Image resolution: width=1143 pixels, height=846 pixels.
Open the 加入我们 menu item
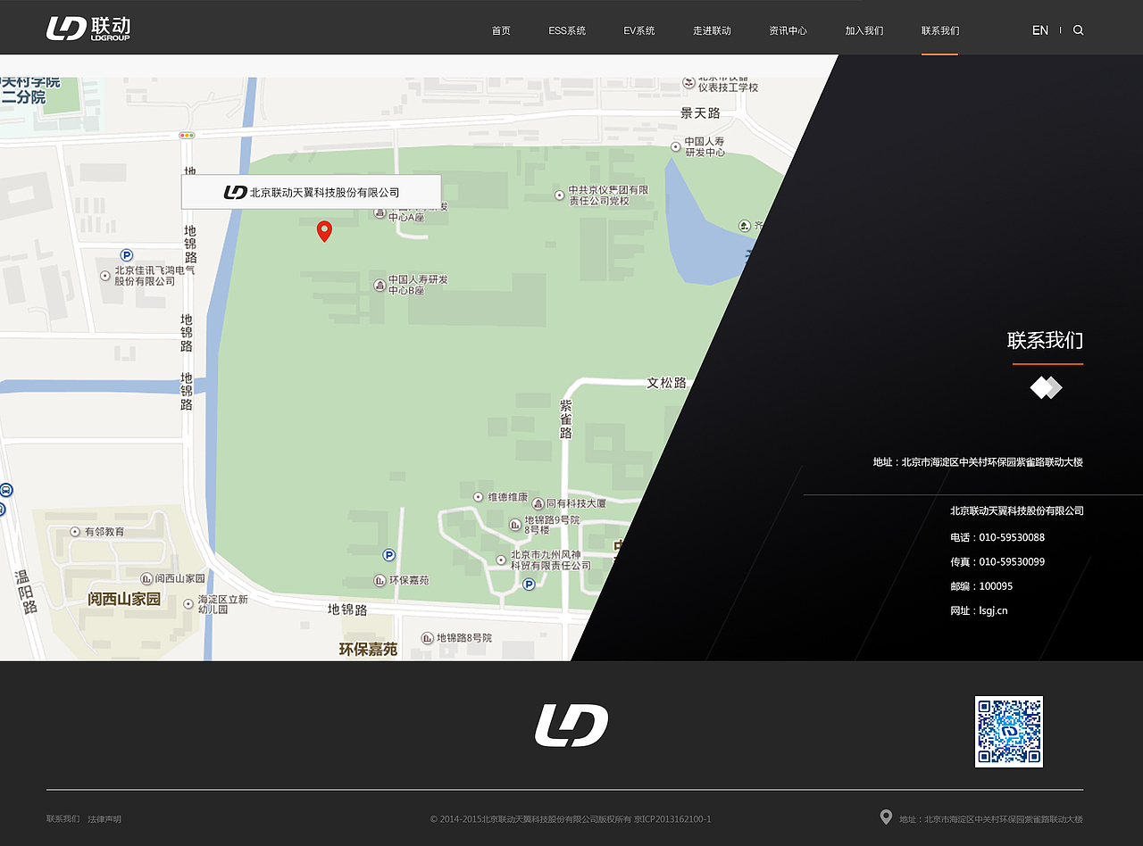tap(864, 30)
